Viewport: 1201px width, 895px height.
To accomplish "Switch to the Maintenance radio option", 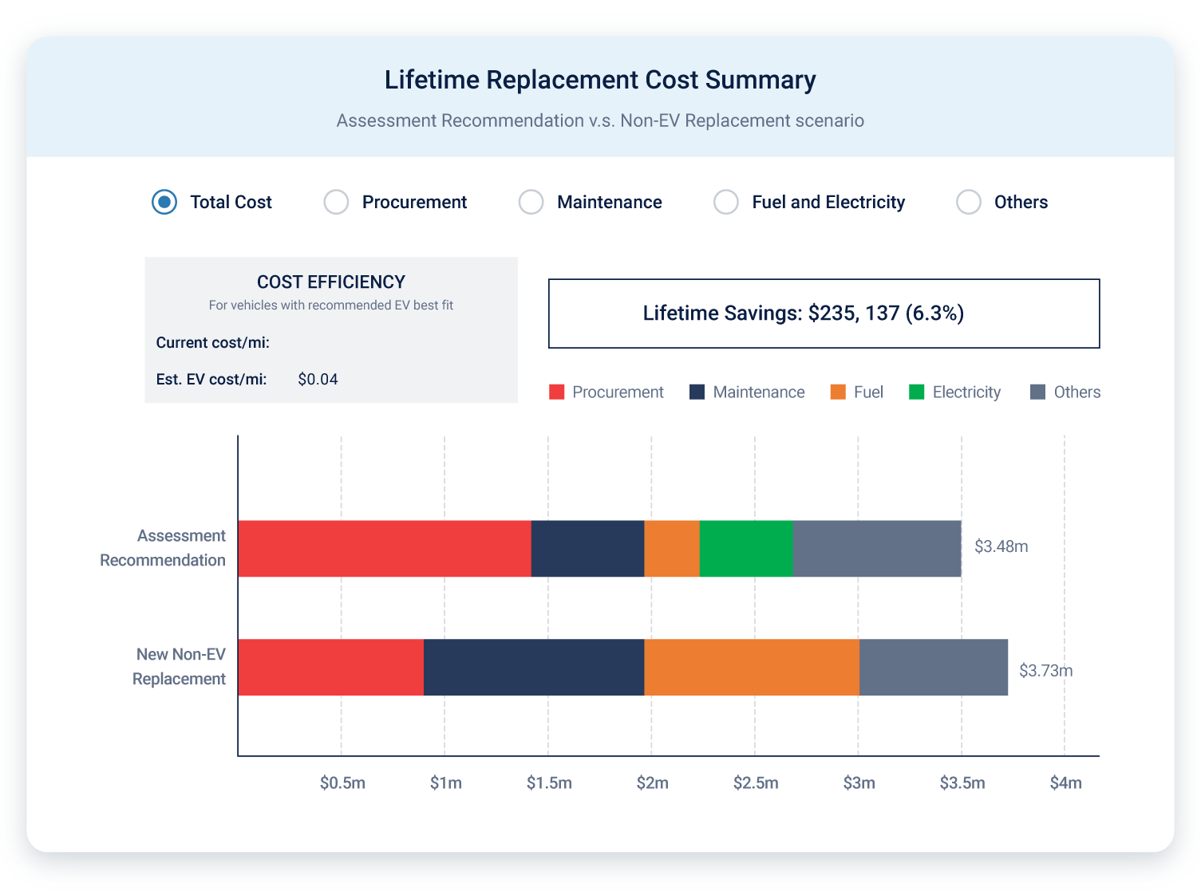I will pos(531,203).
